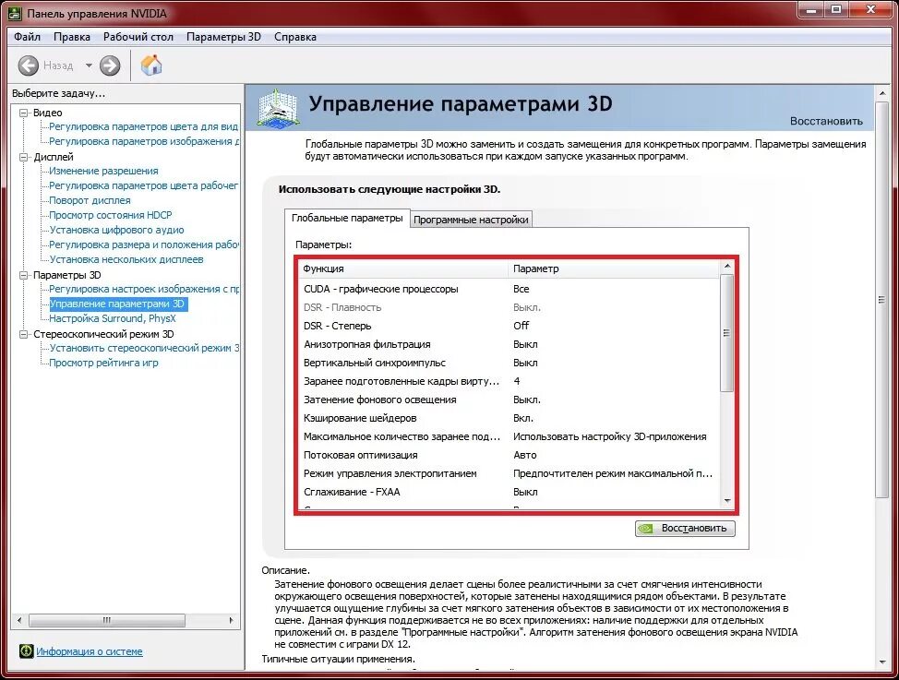Select the CUDA - графические процессоры row
This screenshot has height=680, width=899.
coord(509,289)
